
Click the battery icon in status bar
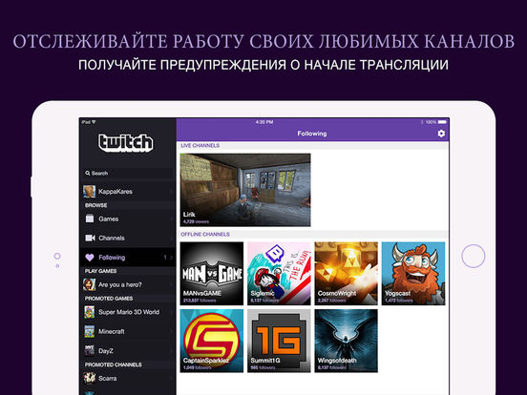pos(442,122)
